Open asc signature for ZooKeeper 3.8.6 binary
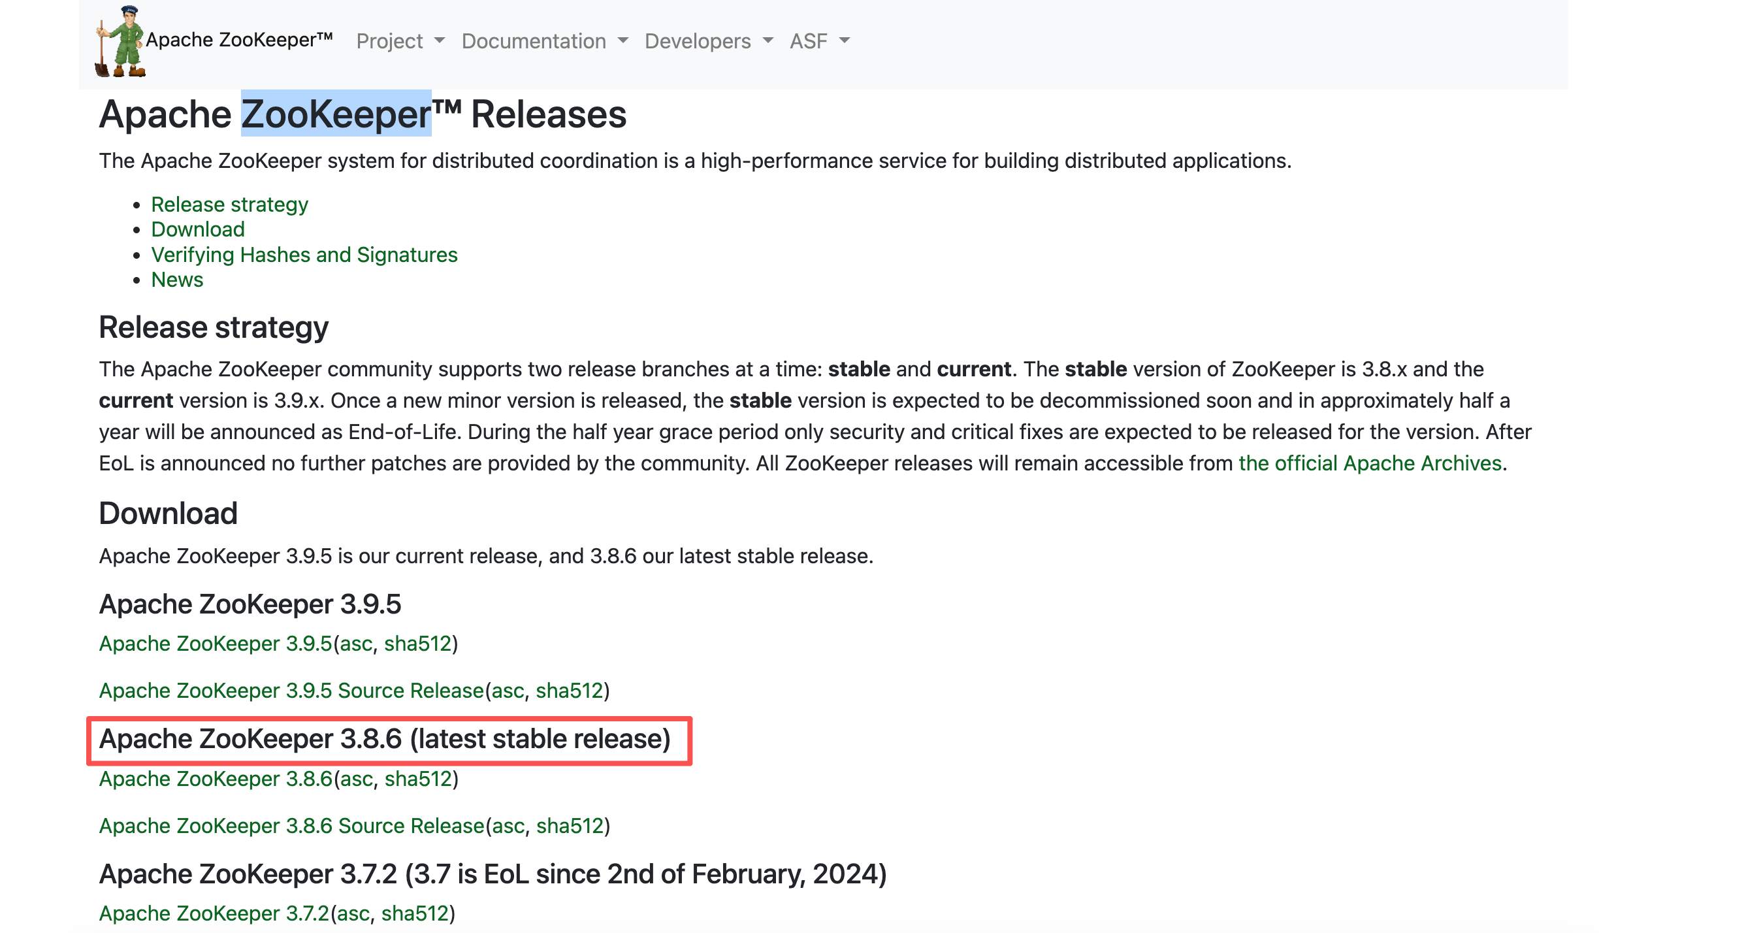This screenshot has height=933, width=1761. 357,779
